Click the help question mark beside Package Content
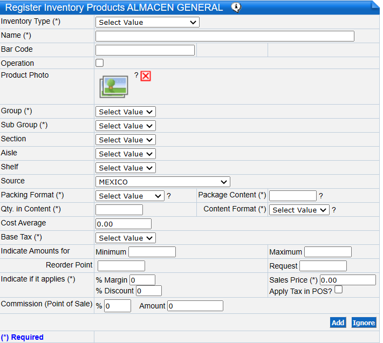 (321, 196)
